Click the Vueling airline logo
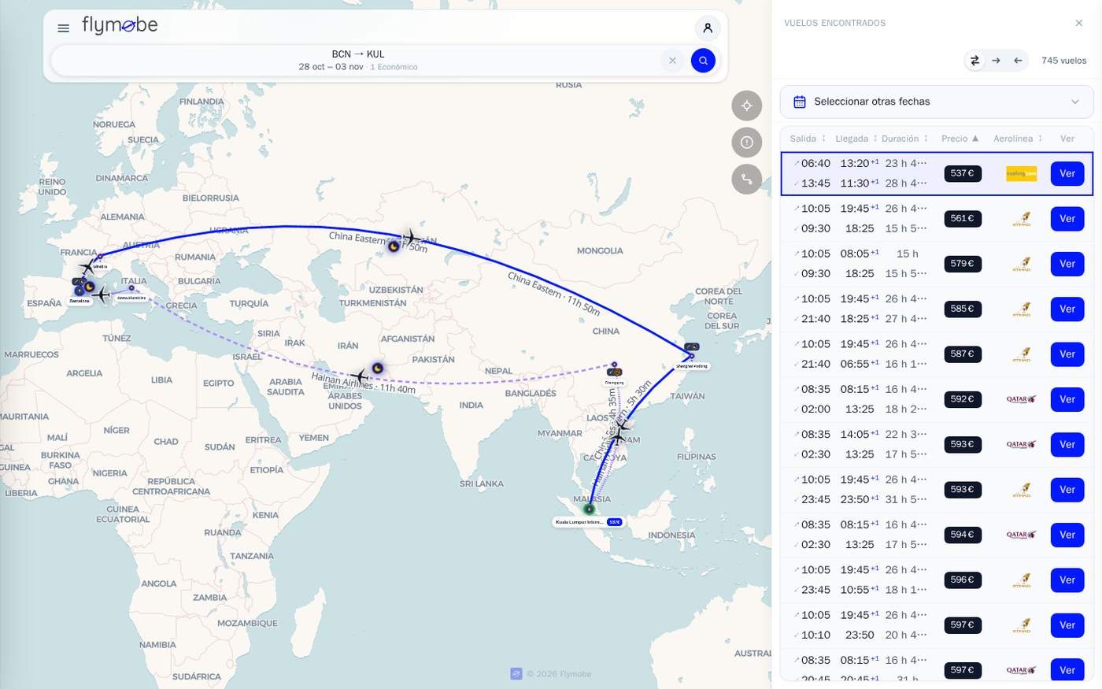Viewport: 1102px width, 689px height. 1021,173
